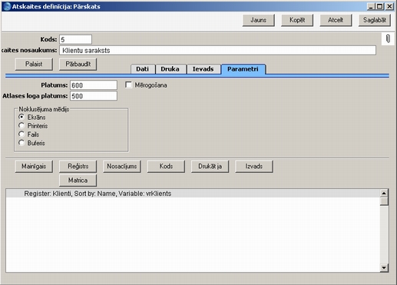Select the Parametri tab
The height and width of the screenshot is (285, 397).
tap(243, 69)
